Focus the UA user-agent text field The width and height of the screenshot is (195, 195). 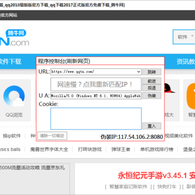coord(96,96)
